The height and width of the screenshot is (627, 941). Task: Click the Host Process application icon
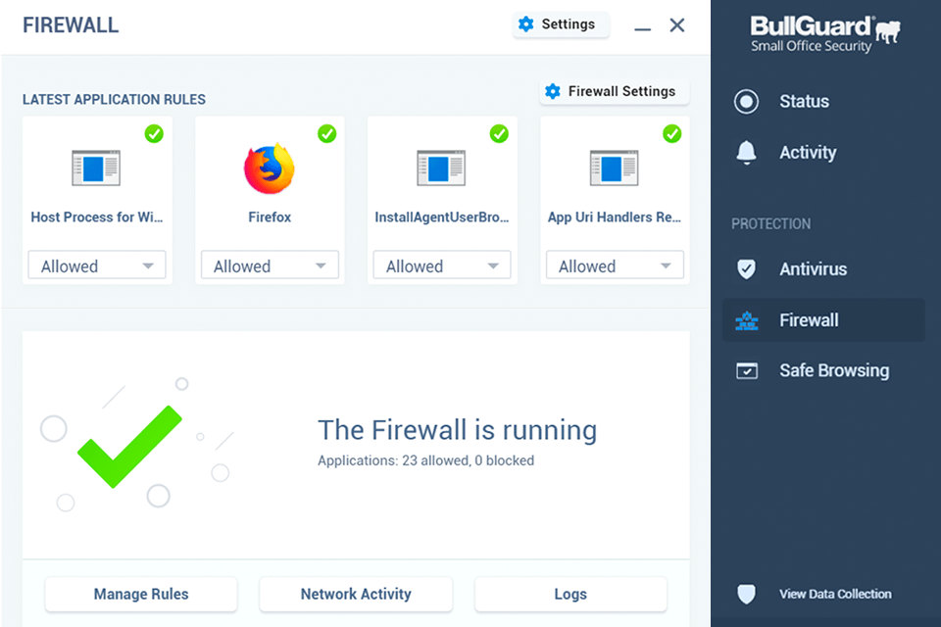96,169
